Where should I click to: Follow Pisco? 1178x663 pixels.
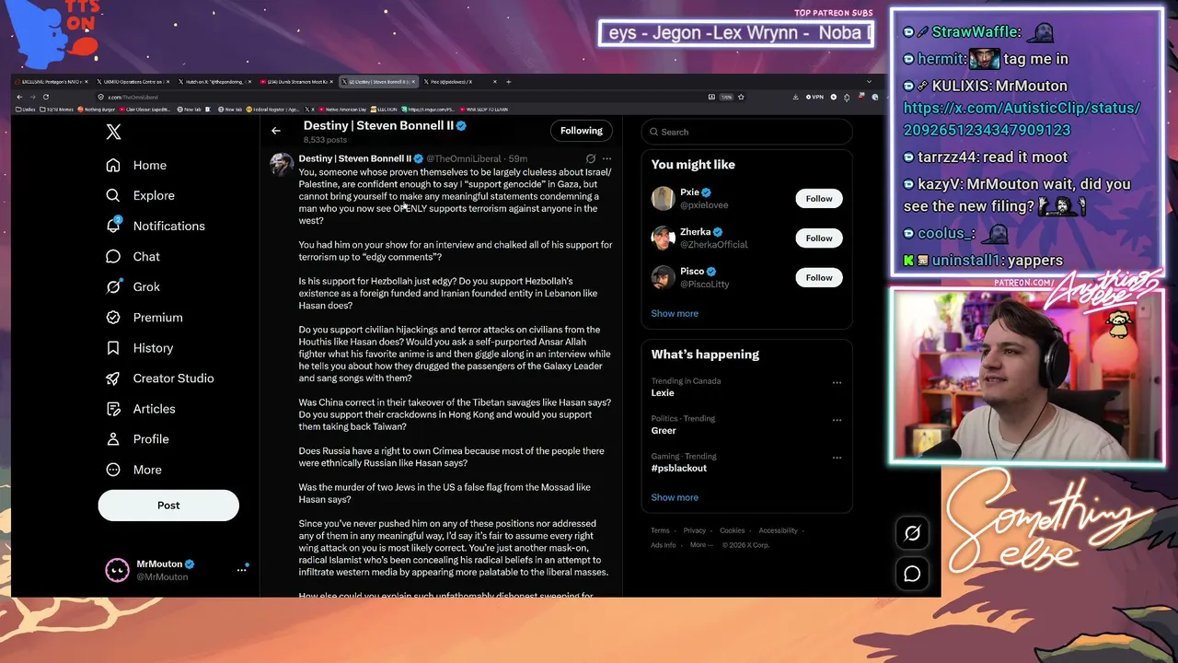[818, 277]
